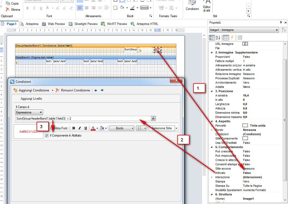Click Aggiungi Condizione button
The width and height of the screenshot is (288, 204).
click(31, 90)
